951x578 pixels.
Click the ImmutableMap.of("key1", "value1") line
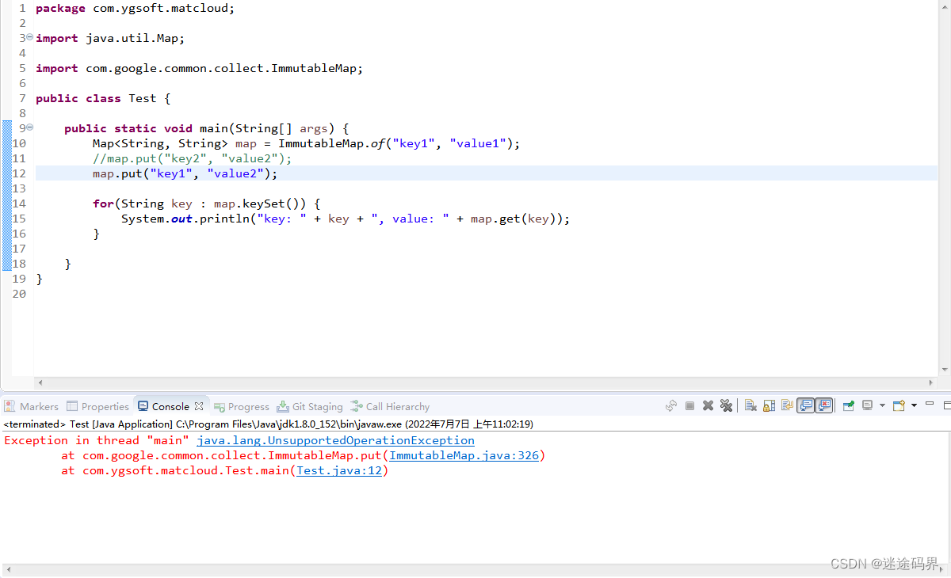click(x=306, y=143)
